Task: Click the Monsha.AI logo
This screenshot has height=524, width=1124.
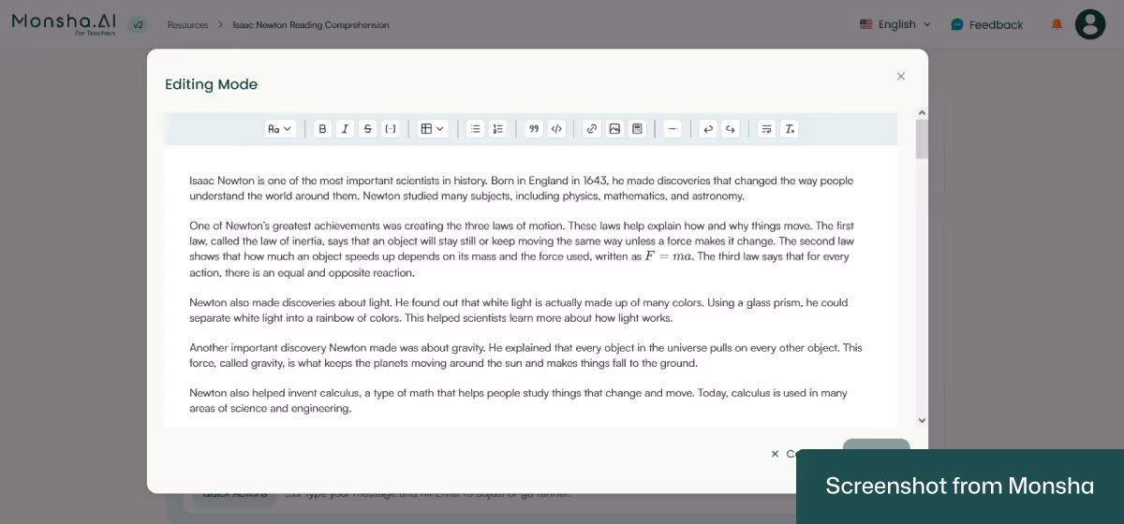Action: coord(65,22)
